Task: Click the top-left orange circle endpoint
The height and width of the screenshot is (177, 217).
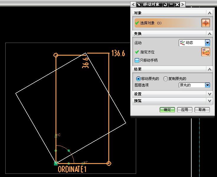Action: click(x=56, y=55)
